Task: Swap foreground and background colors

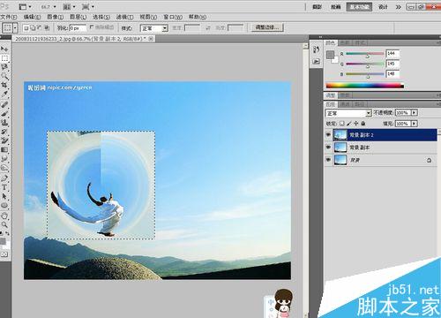Action: (x=7, y=233)
